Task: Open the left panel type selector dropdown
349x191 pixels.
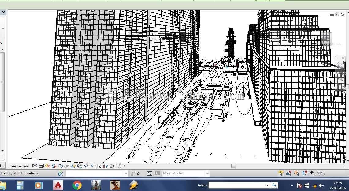Action: [x=3, y=28]
